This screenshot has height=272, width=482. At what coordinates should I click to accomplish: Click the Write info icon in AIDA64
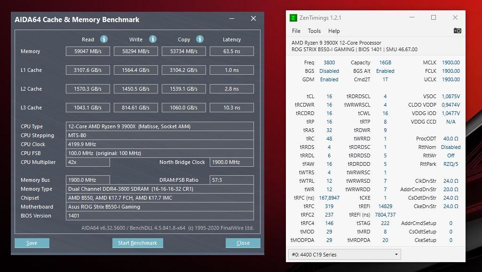[x=153, y=39]
